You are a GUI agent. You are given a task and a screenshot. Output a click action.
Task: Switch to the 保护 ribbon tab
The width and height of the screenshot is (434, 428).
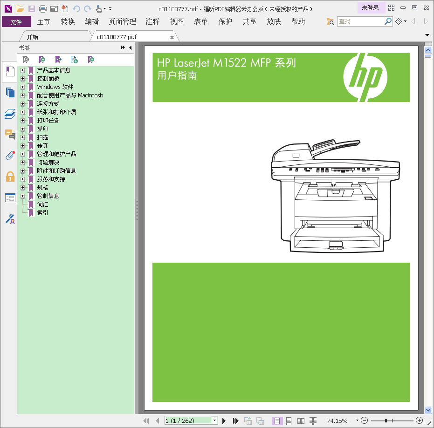coord(225,21)
